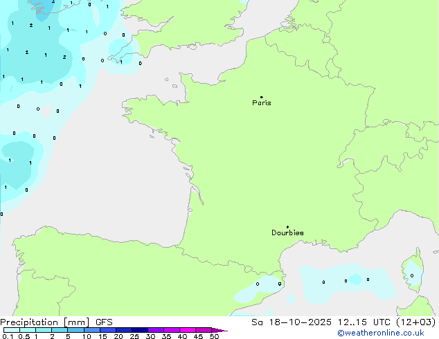Click the legend scale number '15'
The width and height of the screenshot is (439, 339).
[102, 336]
